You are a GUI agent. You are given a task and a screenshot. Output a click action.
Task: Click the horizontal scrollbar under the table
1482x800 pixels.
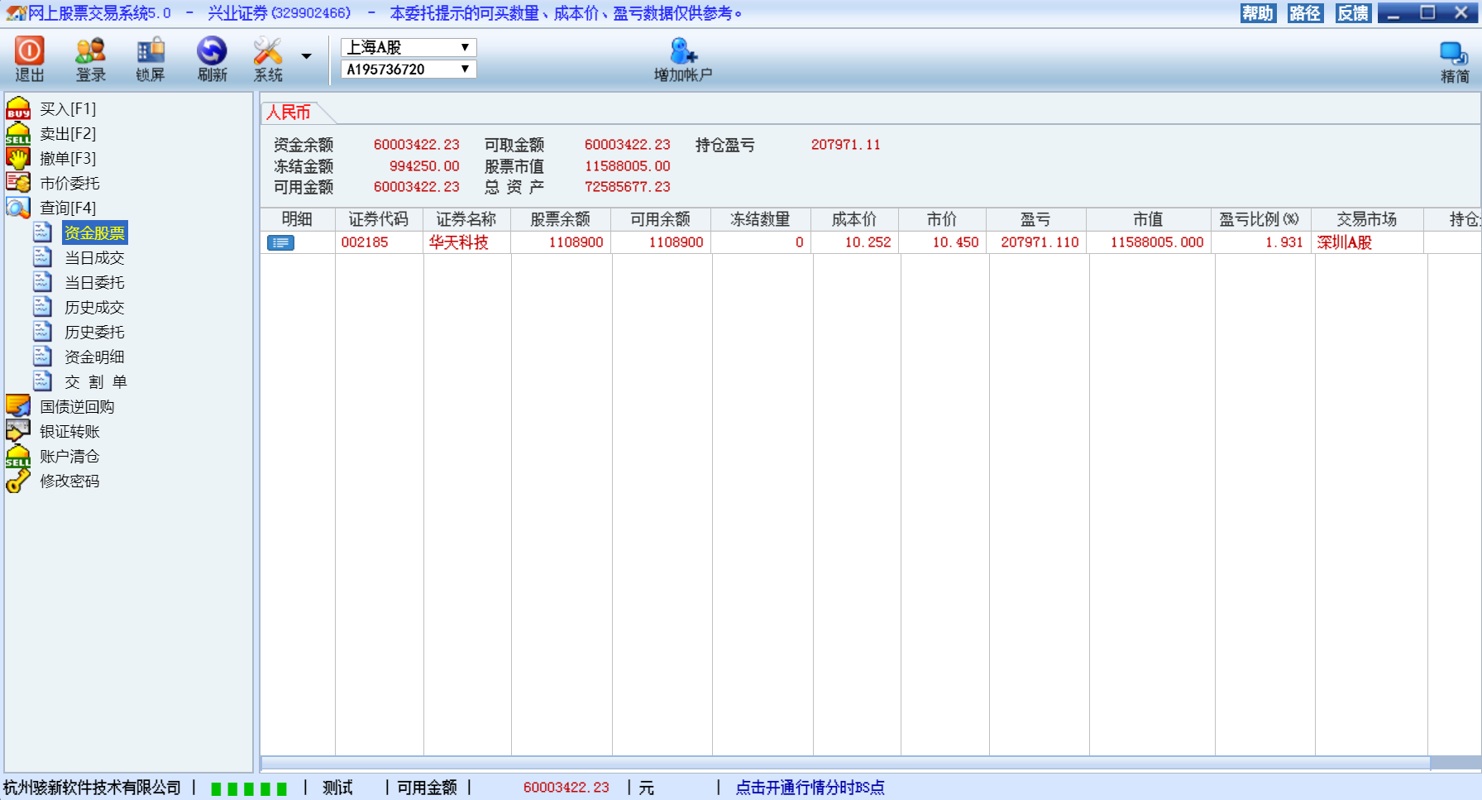click(x=844, y=762)
